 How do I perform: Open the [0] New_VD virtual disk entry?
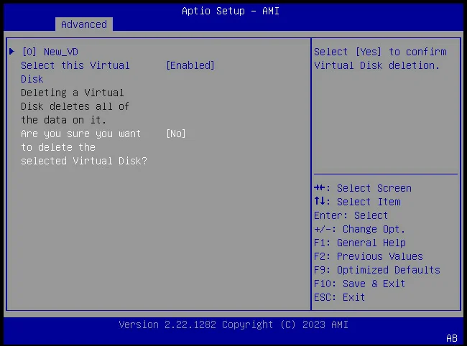point(50,52)
